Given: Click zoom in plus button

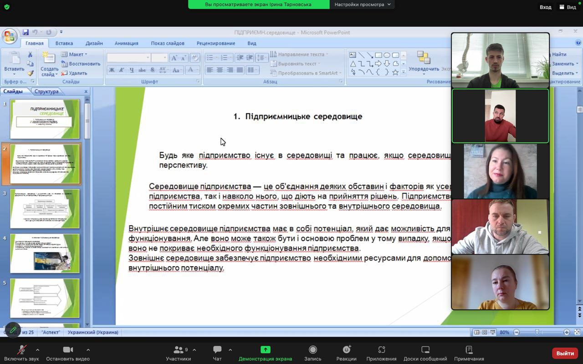Looking at the screenshot, I should 567,332.
